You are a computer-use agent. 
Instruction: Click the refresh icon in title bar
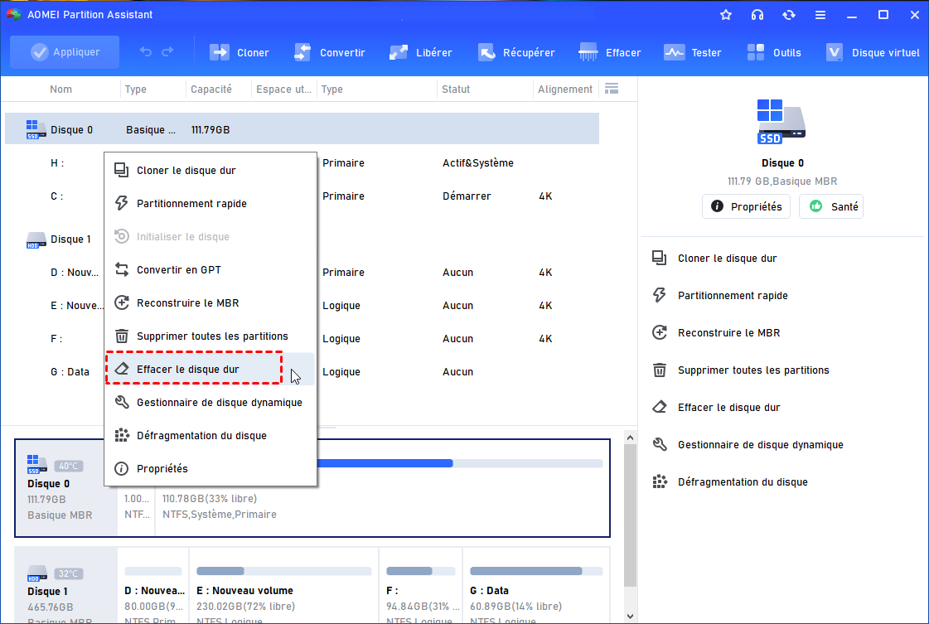(788, 15)
